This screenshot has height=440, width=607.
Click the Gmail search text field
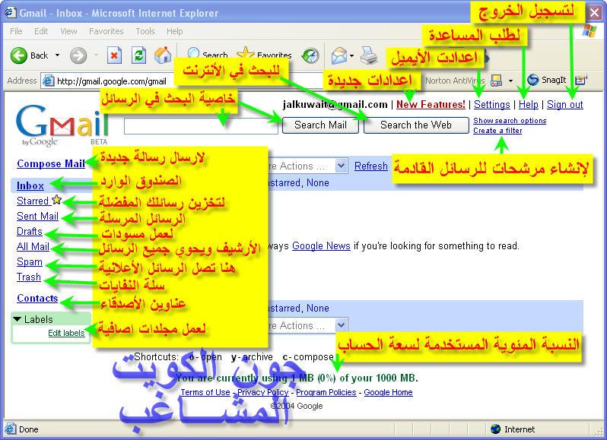[x=201, y=126]
